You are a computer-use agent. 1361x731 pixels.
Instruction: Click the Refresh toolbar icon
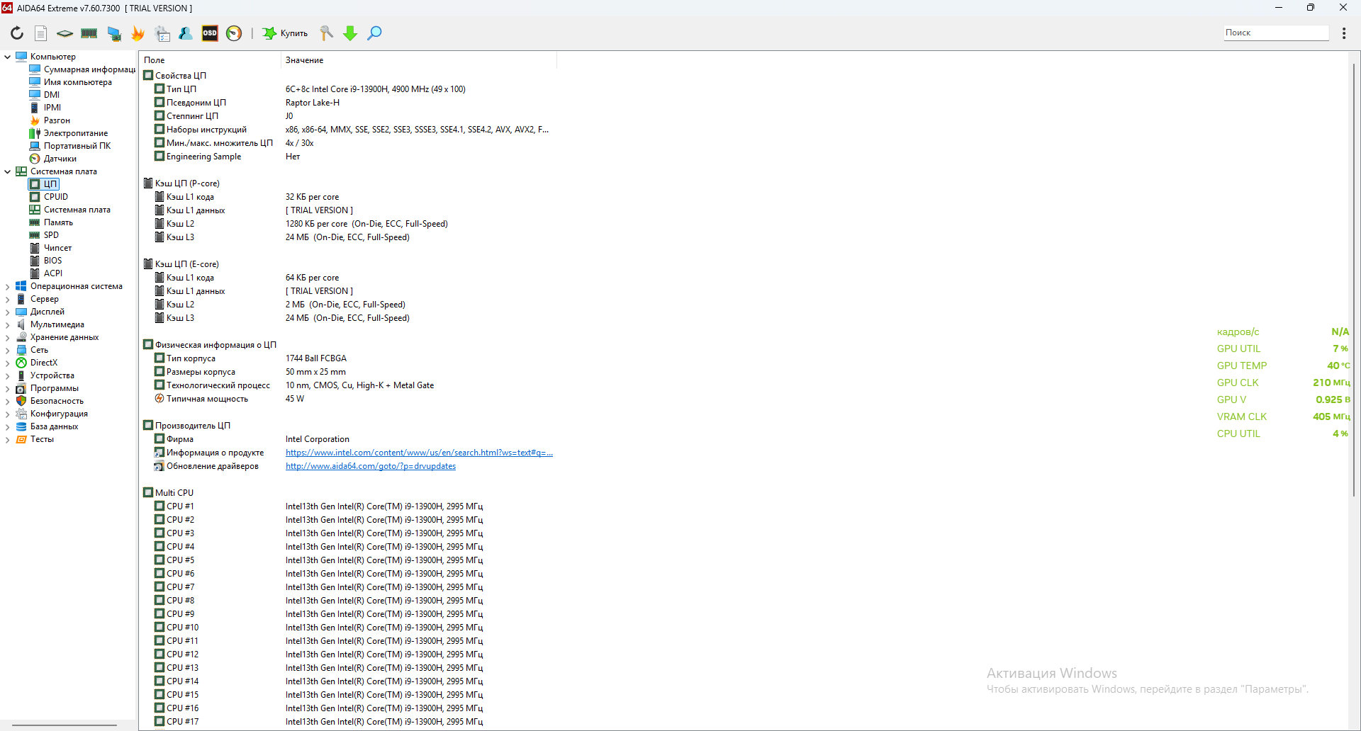17,33
